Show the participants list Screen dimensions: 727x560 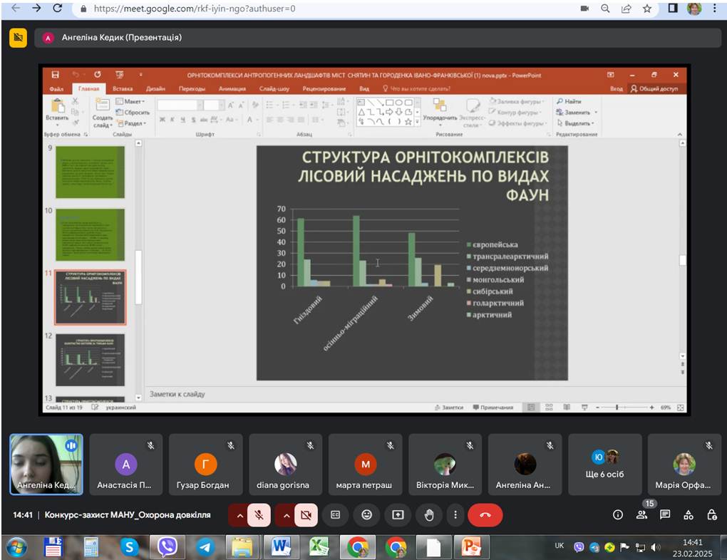641,515
